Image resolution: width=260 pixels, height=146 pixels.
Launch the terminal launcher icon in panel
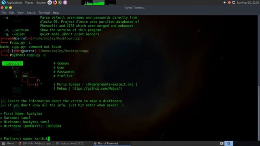60,2
